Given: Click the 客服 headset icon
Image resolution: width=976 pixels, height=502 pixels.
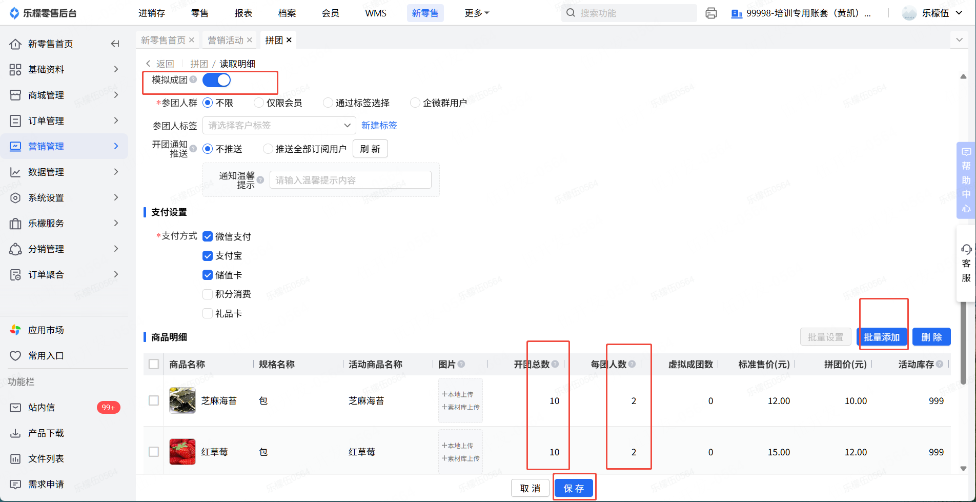Looking at the screenshot, I should click(966, 250).
